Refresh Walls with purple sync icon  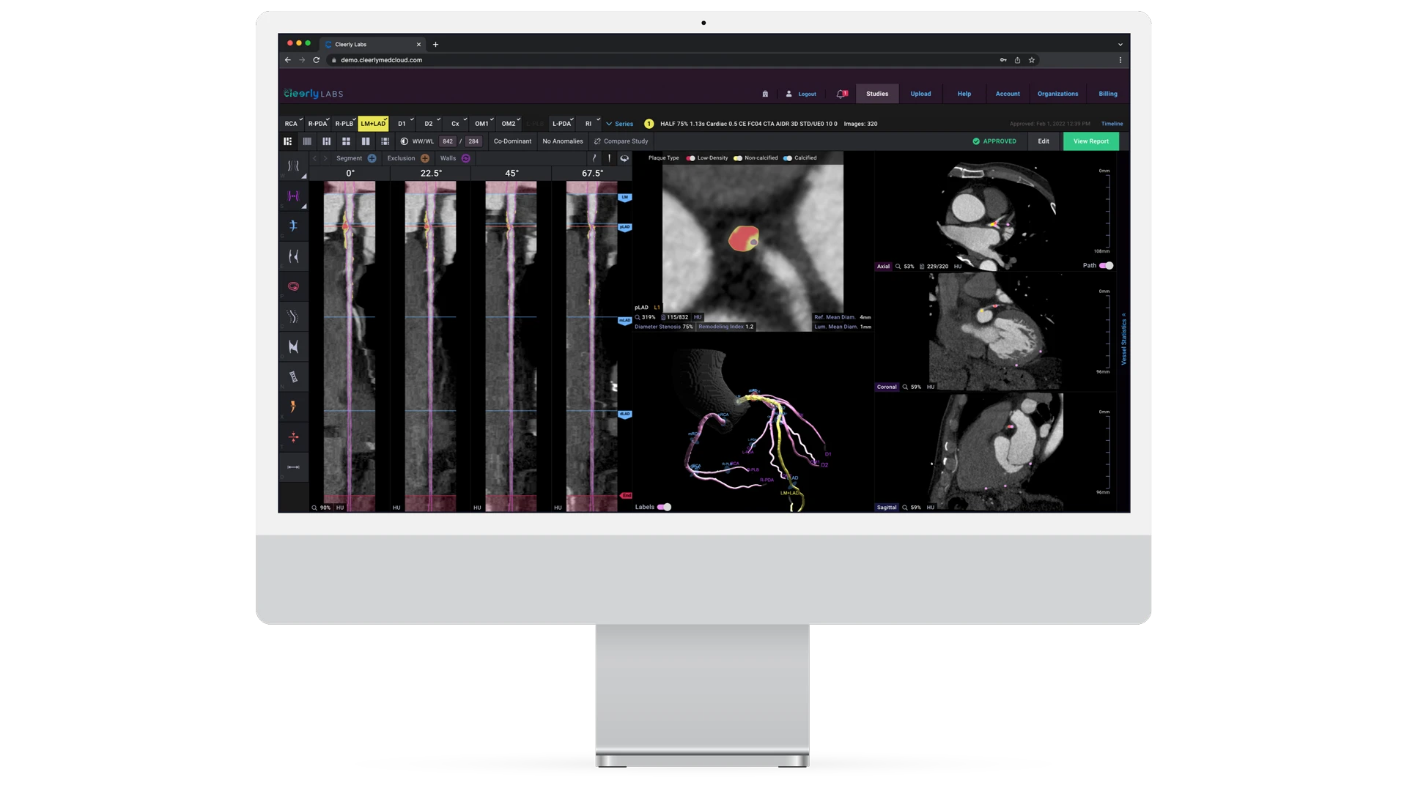(x=465, y=158)
